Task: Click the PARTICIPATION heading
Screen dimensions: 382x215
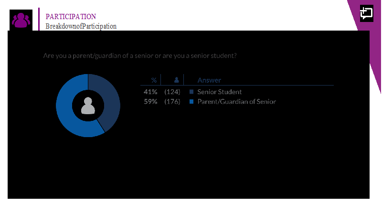Action: coord(71,17)
